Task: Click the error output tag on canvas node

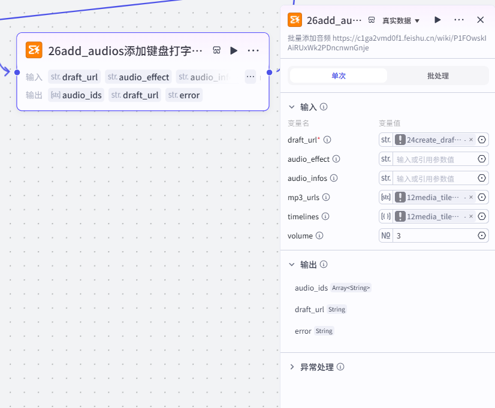Action: pos(184,95)
